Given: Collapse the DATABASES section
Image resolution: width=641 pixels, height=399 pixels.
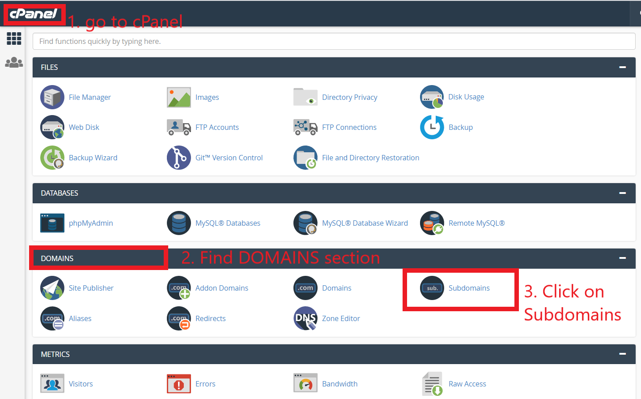Looking at the screenshot, I should pyautogui.click(x=622, y=193).
